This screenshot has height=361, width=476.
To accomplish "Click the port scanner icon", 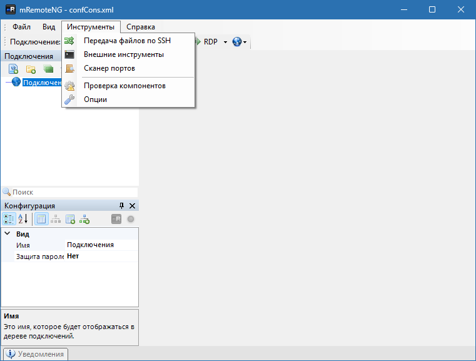I will 69,69.
